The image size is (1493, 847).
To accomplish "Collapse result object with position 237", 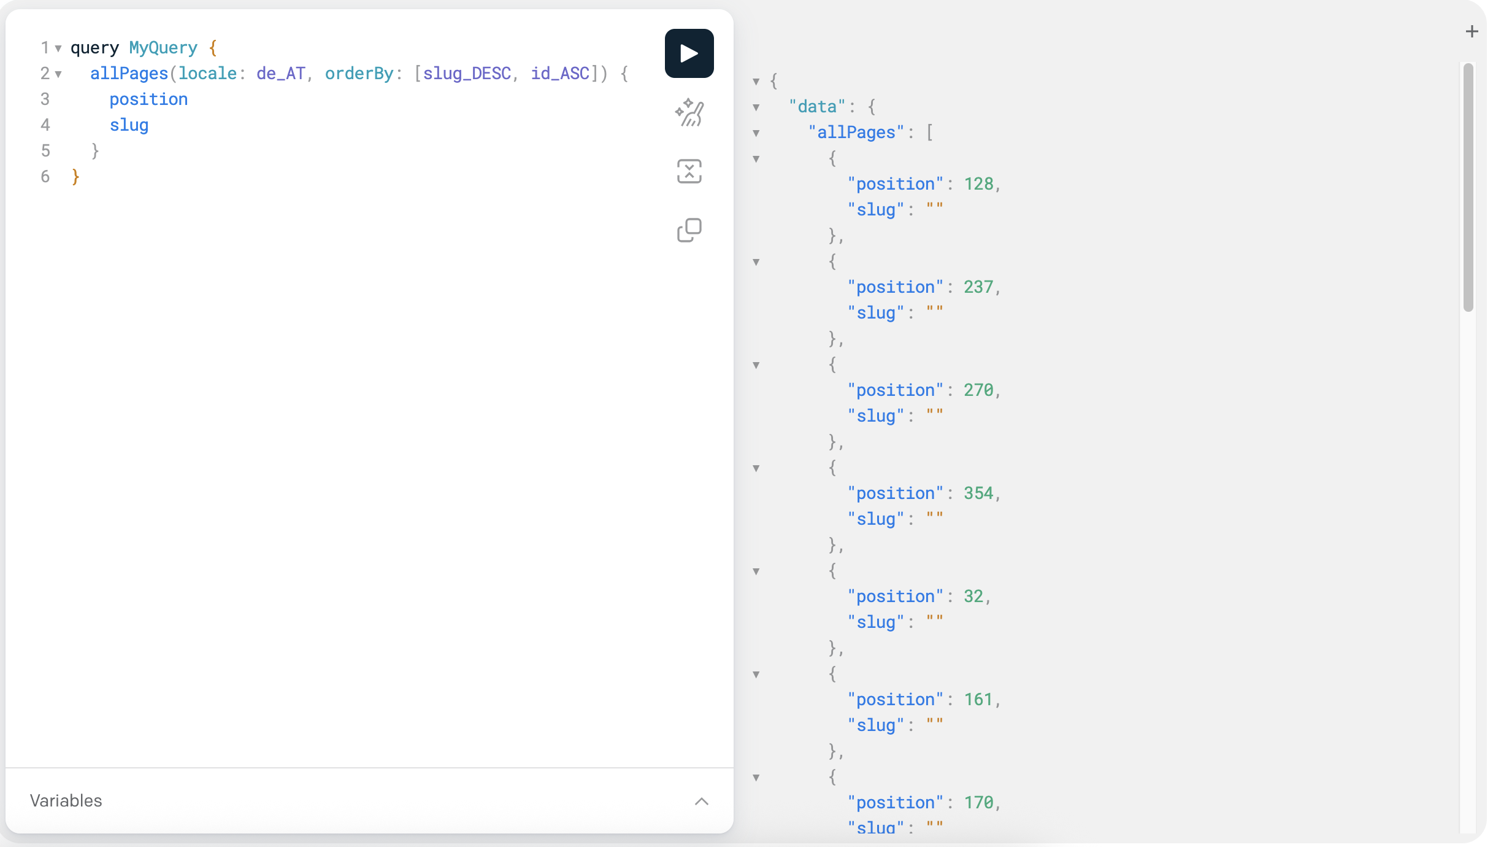I will tap(756, 262).
